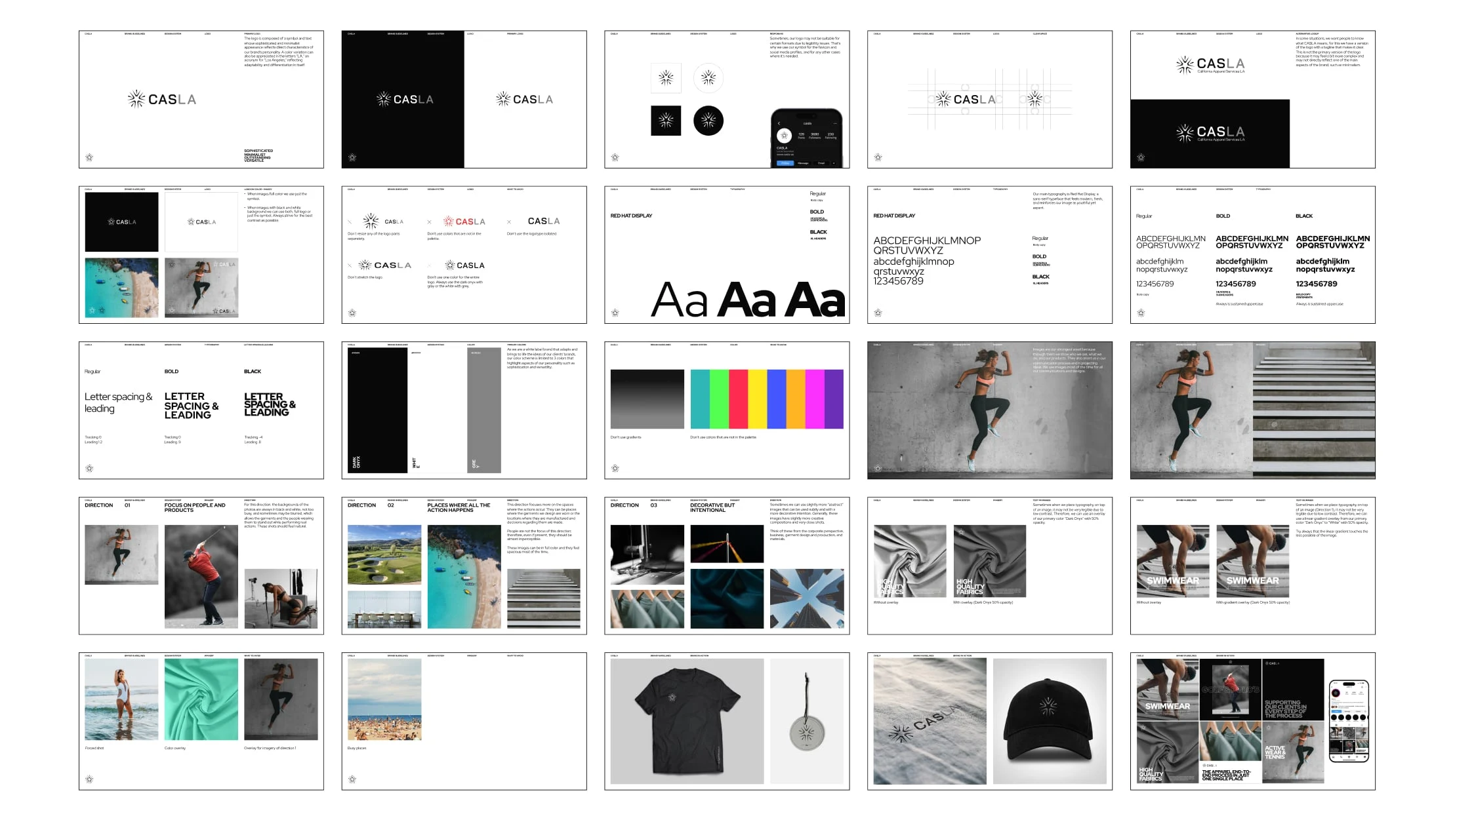Select the Dark Onyx color swatch
Viewport: 1474px width, 820px height.
click(x=377, y=410)
